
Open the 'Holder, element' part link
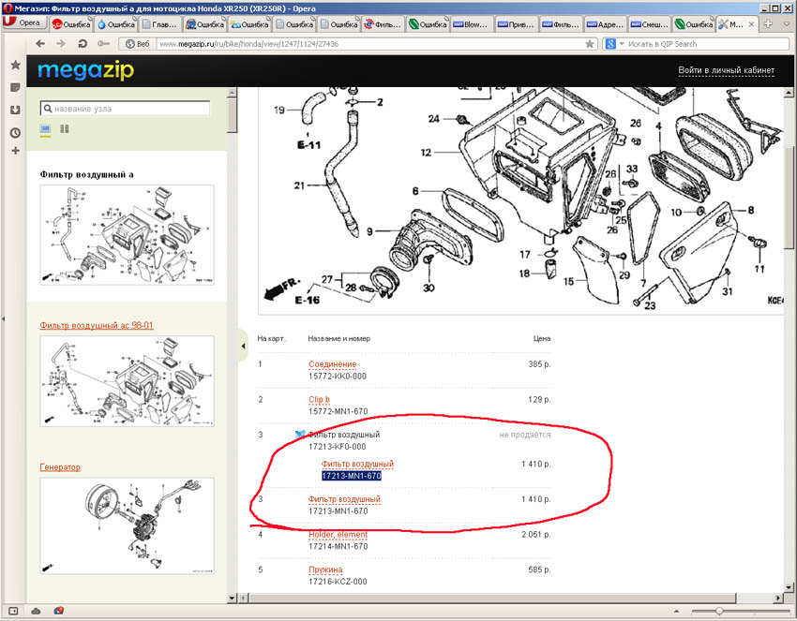(x=338, y=534)
